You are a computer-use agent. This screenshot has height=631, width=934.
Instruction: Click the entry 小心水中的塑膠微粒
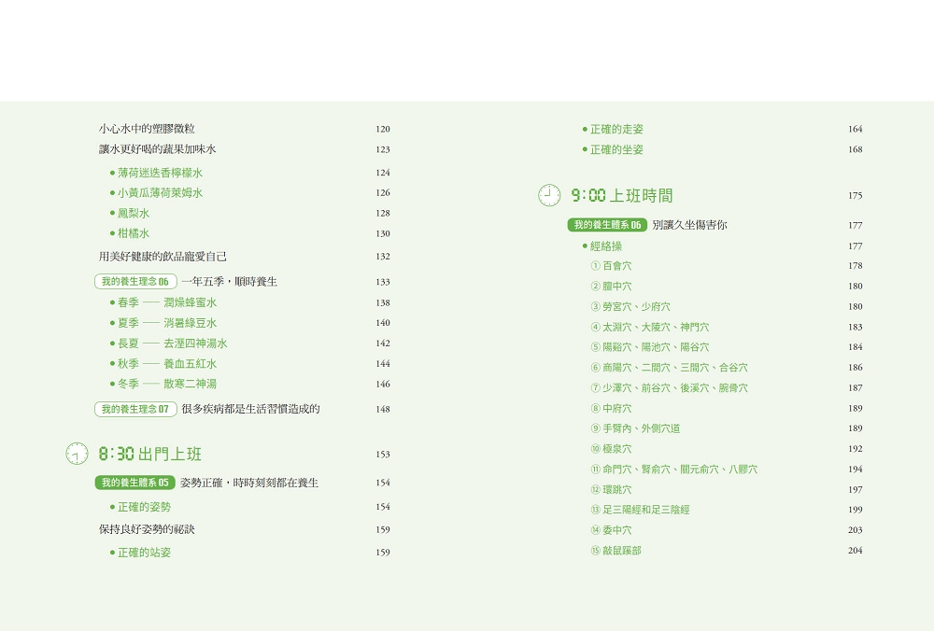click(x=148, y=129)
